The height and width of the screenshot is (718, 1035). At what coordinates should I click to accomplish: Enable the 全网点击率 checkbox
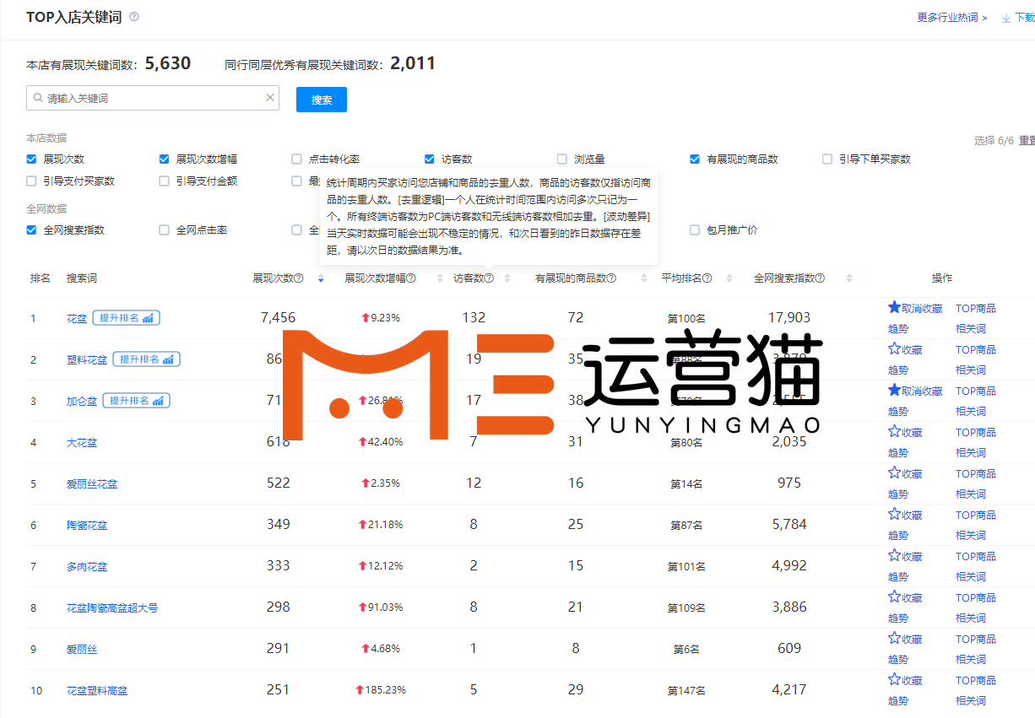(x=164, y=229)
